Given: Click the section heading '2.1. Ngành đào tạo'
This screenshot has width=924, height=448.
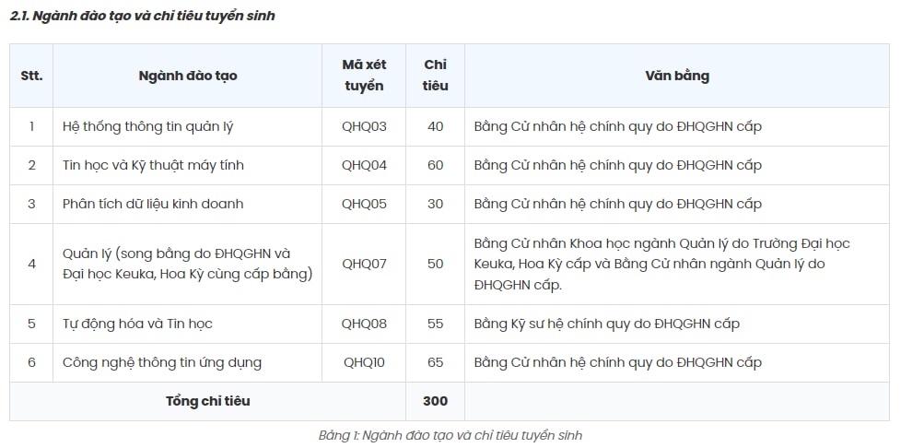Looking at the screenshot, I should point(142,16).
